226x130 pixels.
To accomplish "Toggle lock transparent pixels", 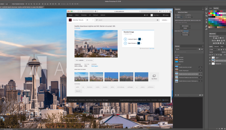I will tap(212, 55).
